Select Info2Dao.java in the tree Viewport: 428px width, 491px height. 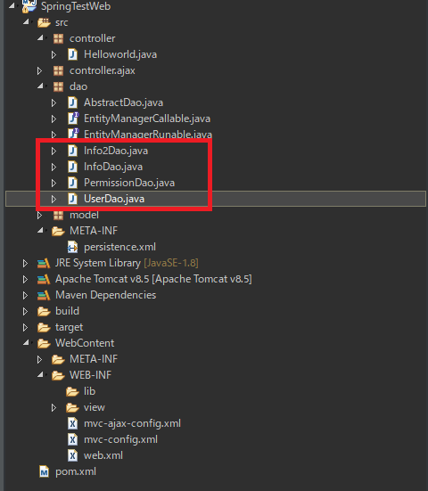tap(116, 151)
